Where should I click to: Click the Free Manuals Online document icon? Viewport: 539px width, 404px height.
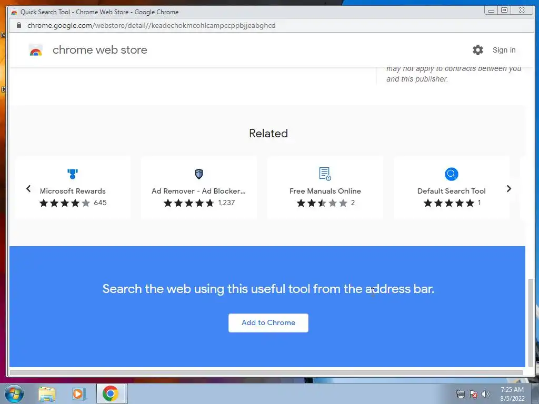point(325,174)
